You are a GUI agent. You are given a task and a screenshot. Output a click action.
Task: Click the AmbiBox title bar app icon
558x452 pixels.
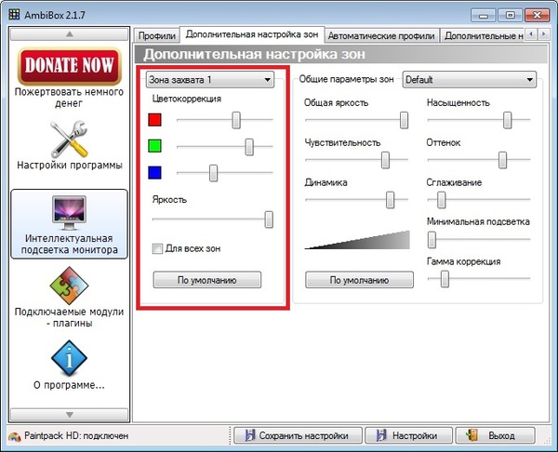(x=14, y=15)
